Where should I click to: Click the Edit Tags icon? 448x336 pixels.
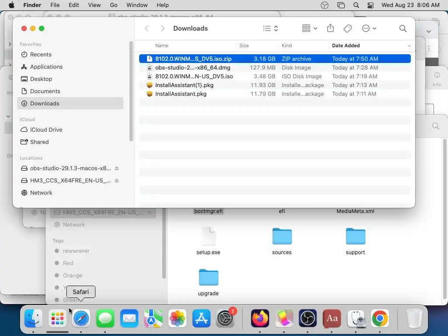[x=347, y=28]
